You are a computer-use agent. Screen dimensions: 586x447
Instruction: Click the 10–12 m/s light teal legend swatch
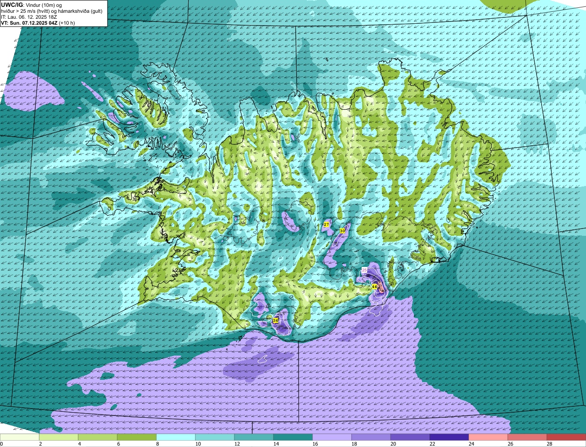tap(215, 437)
